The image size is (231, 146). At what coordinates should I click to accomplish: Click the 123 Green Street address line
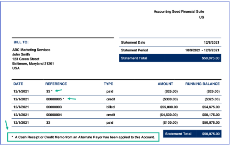(26, 59)
